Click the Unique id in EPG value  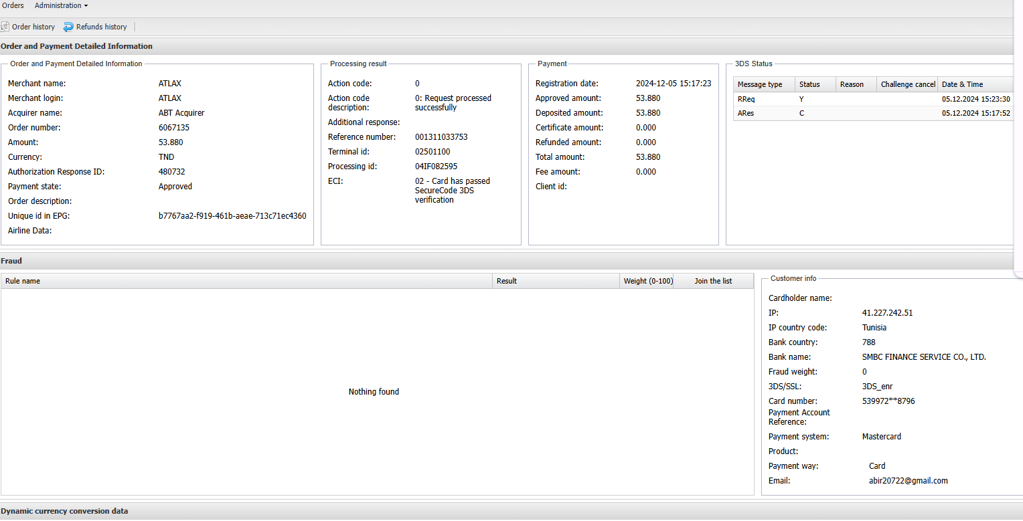pos(232,216)
